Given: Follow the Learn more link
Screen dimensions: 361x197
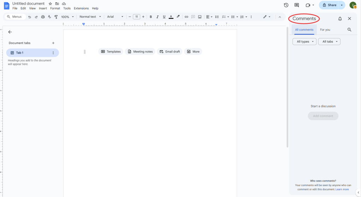Looking at the screenshot, I should tap(342, 190).
